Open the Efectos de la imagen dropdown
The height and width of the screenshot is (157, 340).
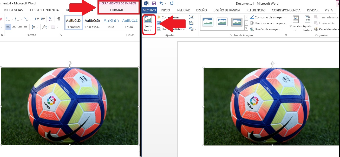point(267,23)
